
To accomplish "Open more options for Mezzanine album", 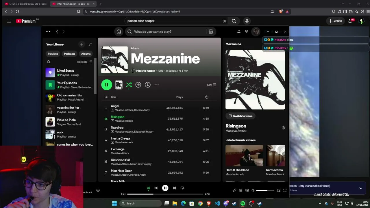I will (x=157, y=85).
